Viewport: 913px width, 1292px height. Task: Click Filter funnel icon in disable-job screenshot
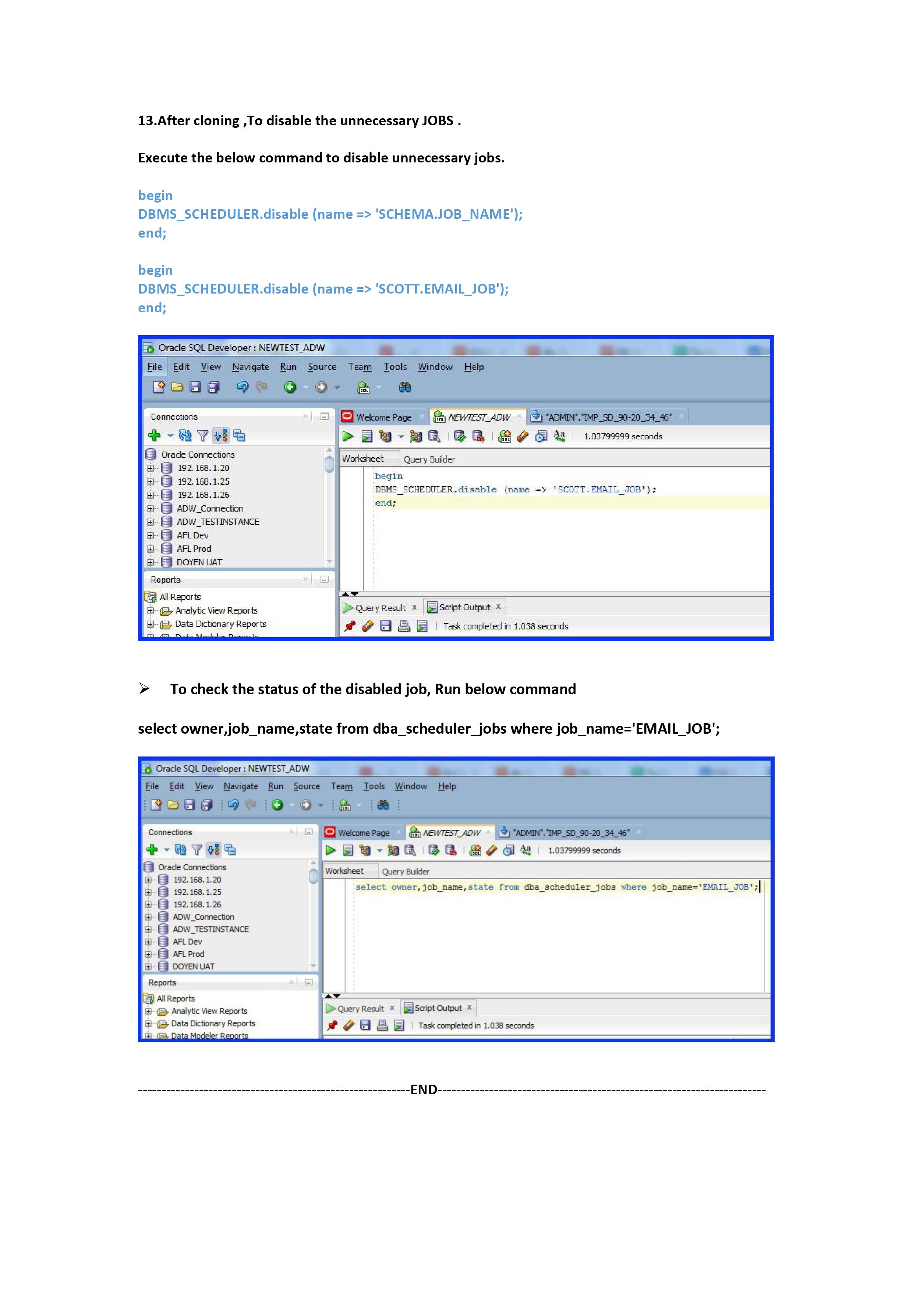203,436
